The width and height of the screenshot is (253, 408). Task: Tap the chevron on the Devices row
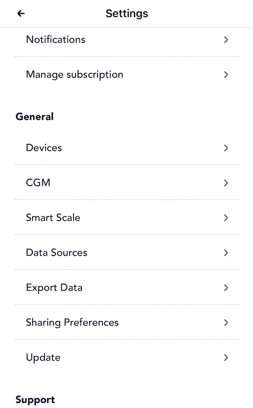point(226,148)
